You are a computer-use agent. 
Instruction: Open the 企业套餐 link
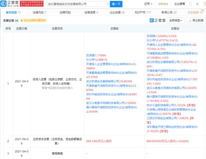tap(180, 4)
